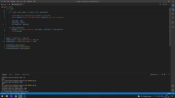Open the VS Code logo menu icon
This screenshot has height=98, width=175.
2,1
